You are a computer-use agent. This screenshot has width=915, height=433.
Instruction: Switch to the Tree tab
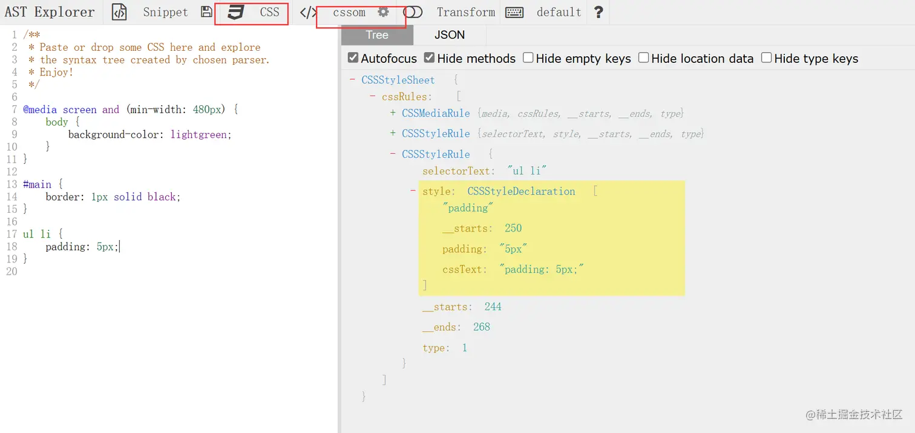[x=377, y=35]
